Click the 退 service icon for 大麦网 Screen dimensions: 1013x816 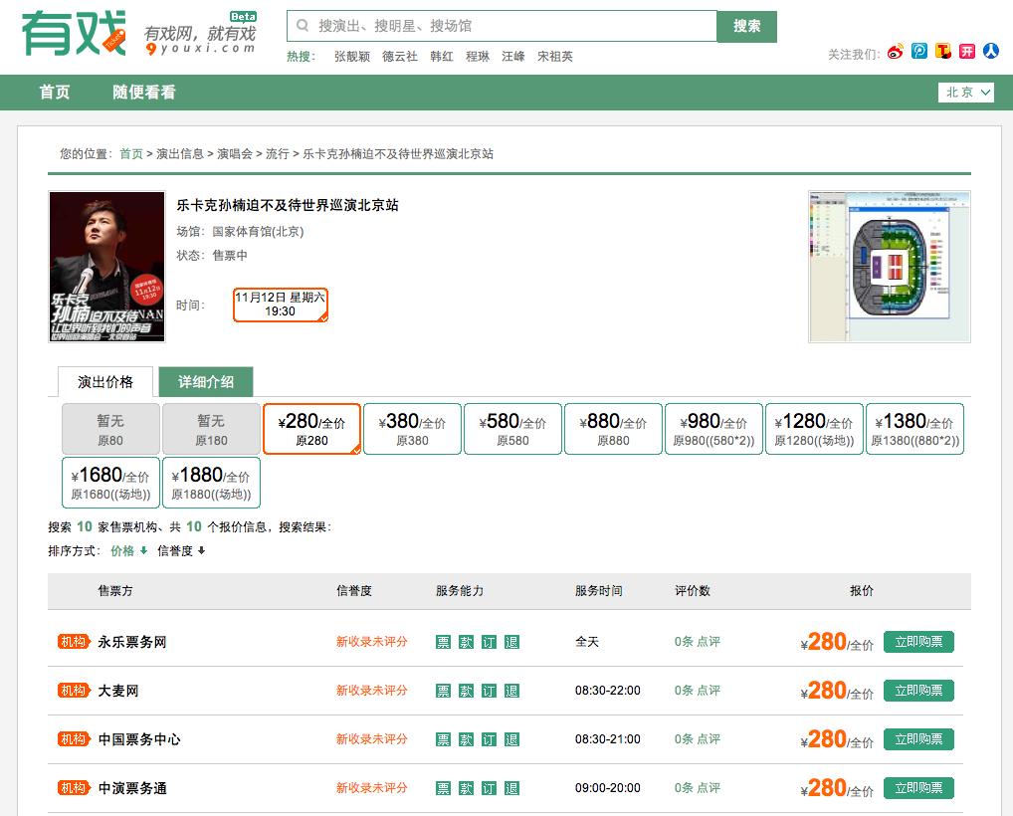pyautogui.click(x=511, y=692)
